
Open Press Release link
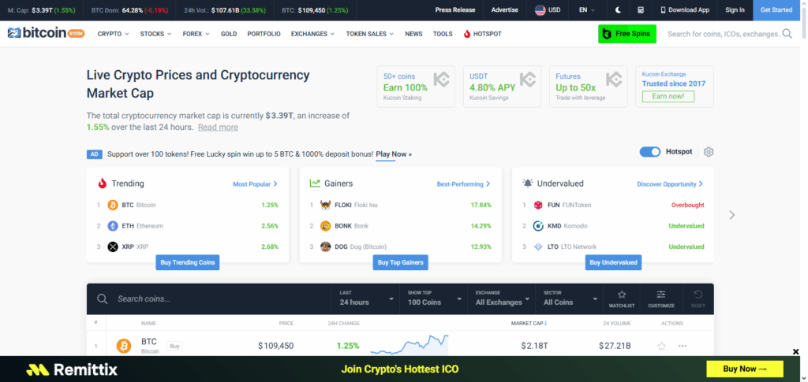[455, 9]
